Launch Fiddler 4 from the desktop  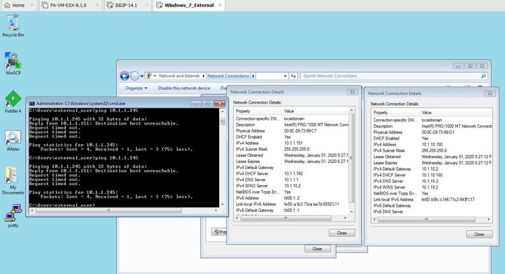tap(13, 100)
